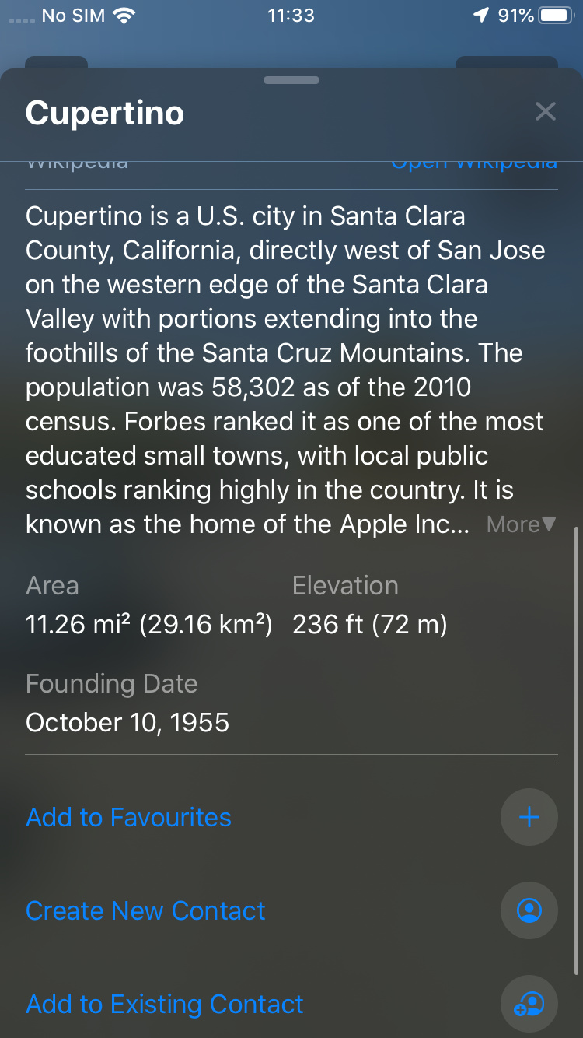Tap the founding date October 10, 1955
Screen dimensions: 583x1038
[127, 722]
